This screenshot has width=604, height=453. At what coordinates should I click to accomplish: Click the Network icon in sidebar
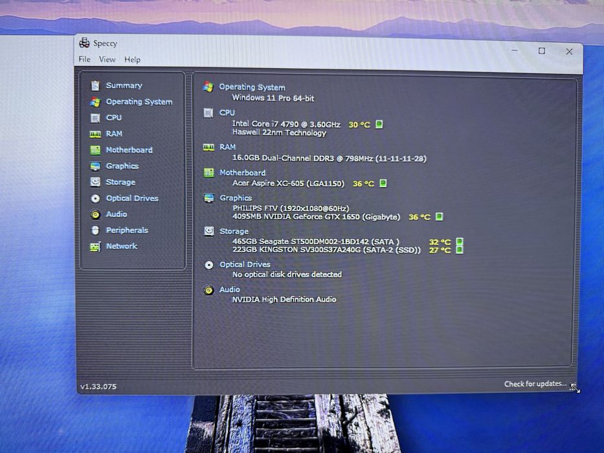pyautogui.click(x=95, y=247)
